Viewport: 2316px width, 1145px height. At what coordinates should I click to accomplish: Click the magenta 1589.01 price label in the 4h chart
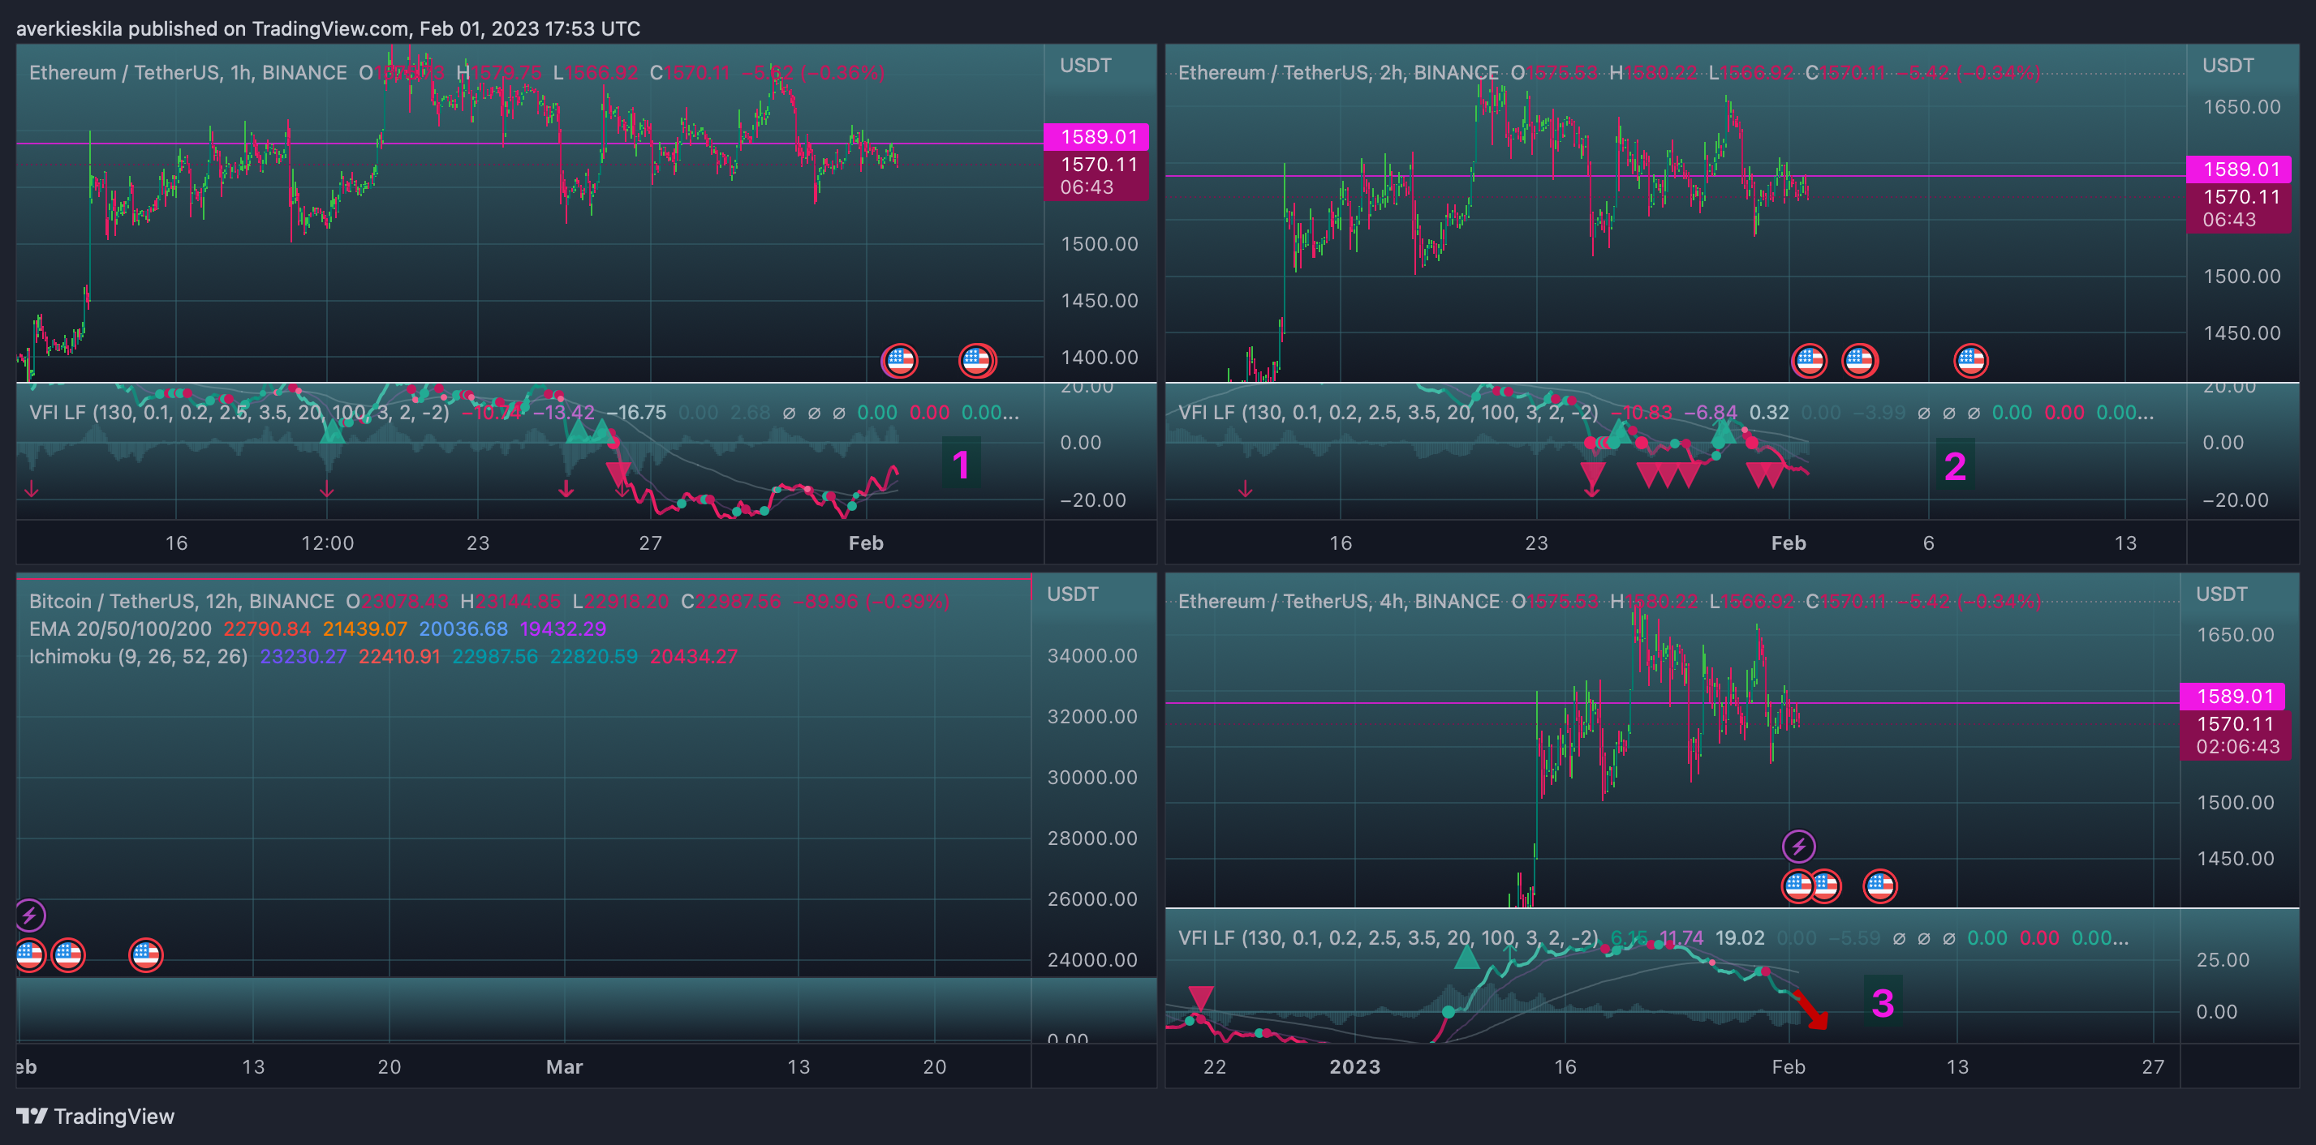pyautogui.click(x=2232, y=697)
